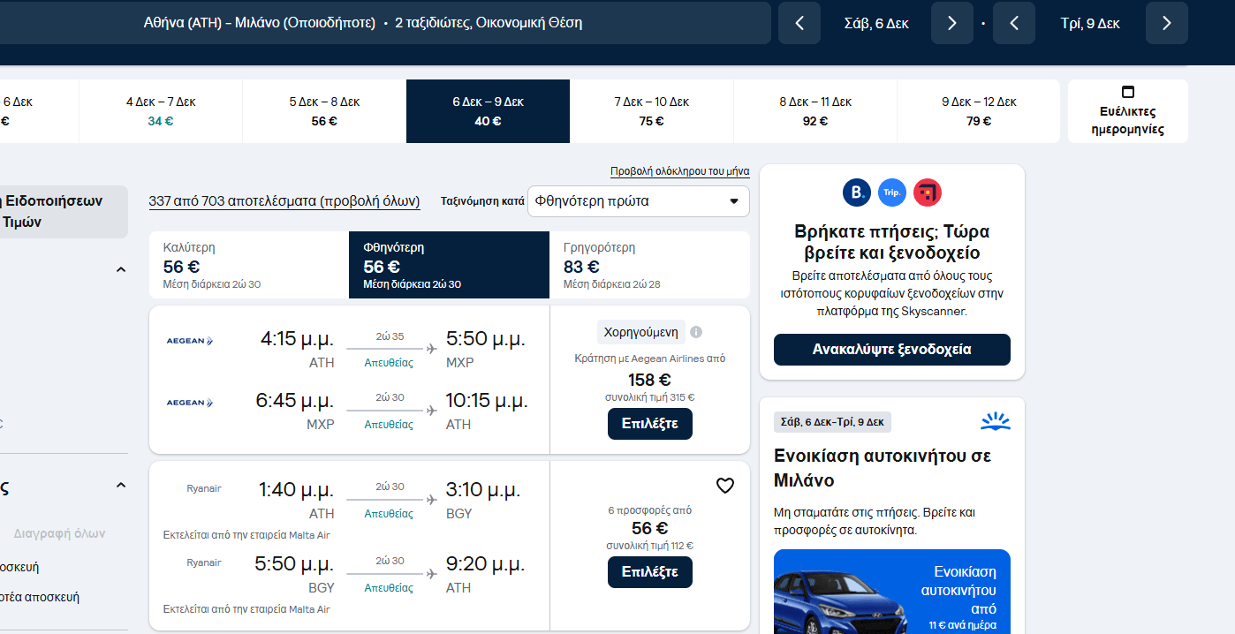1235x634 pixels.
Task: Click the car rental sun logo icon
Action: click(x=995, y=421)
